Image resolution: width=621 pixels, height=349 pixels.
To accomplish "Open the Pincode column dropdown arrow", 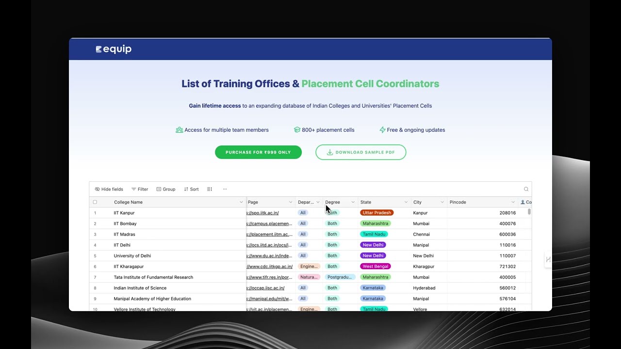I will 513,202.
